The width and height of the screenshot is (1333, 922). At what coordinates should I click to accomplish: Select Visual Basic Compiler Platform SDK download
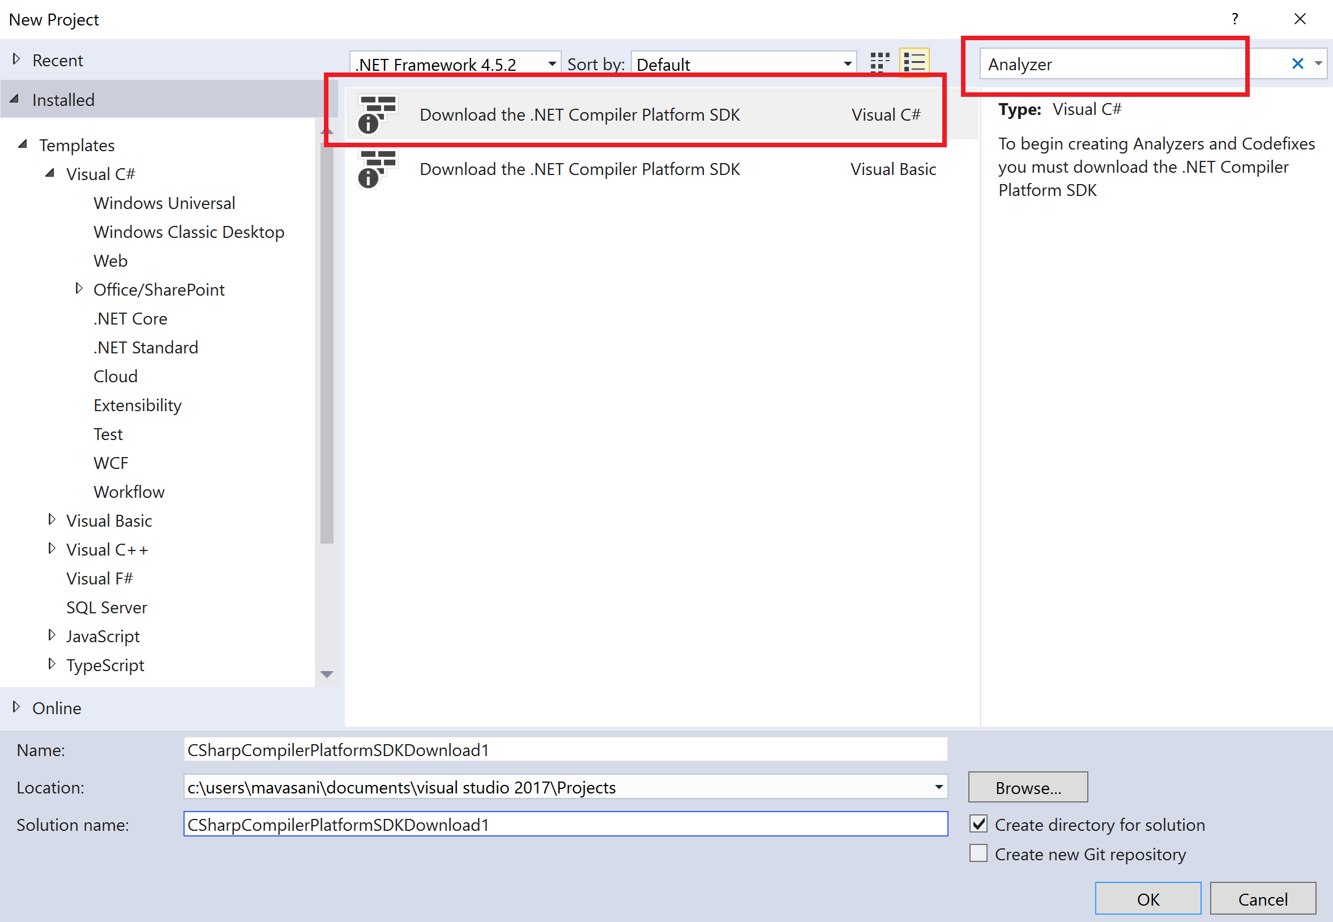[661, 169]
